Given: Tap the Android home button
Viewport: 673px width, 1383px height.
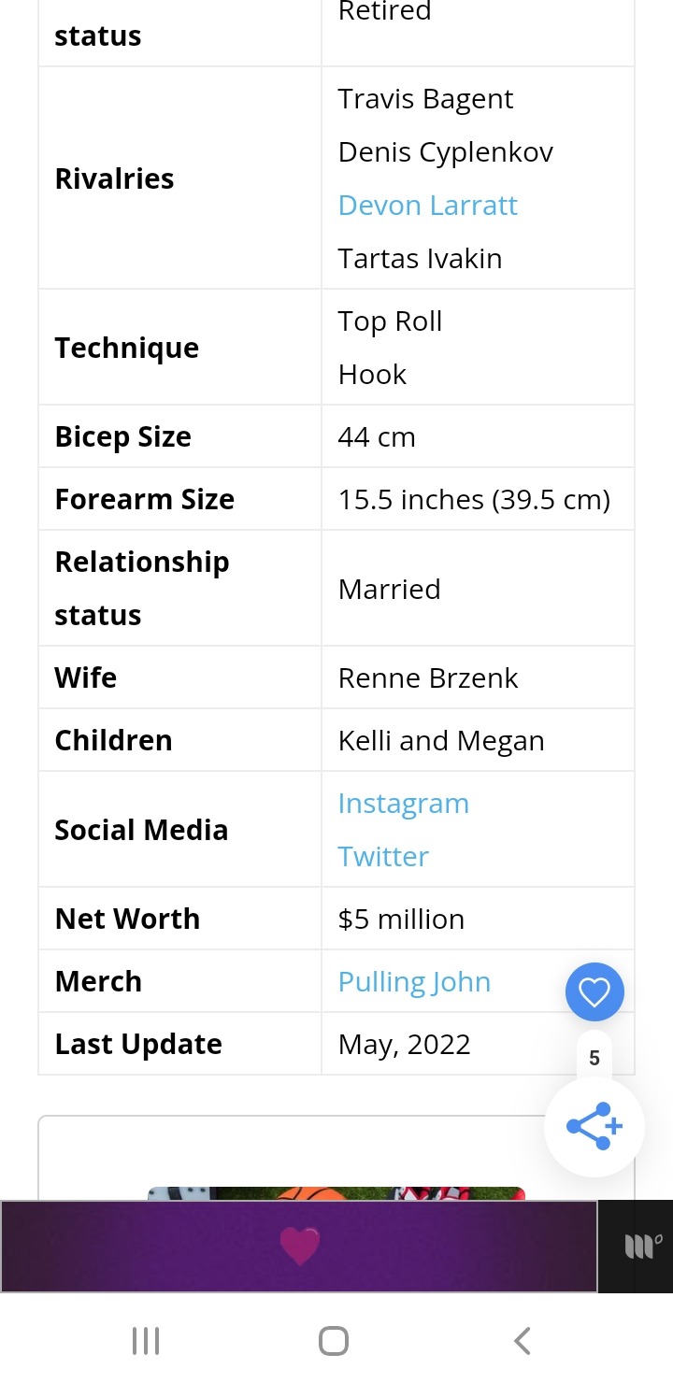Looking at the screenshot, I should pos(334,1341).
